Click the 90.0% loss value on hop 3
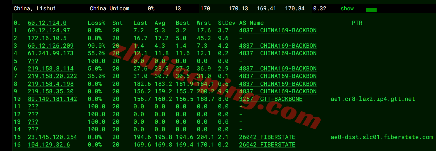The image size is (436, 151). (x=96, y=46)
